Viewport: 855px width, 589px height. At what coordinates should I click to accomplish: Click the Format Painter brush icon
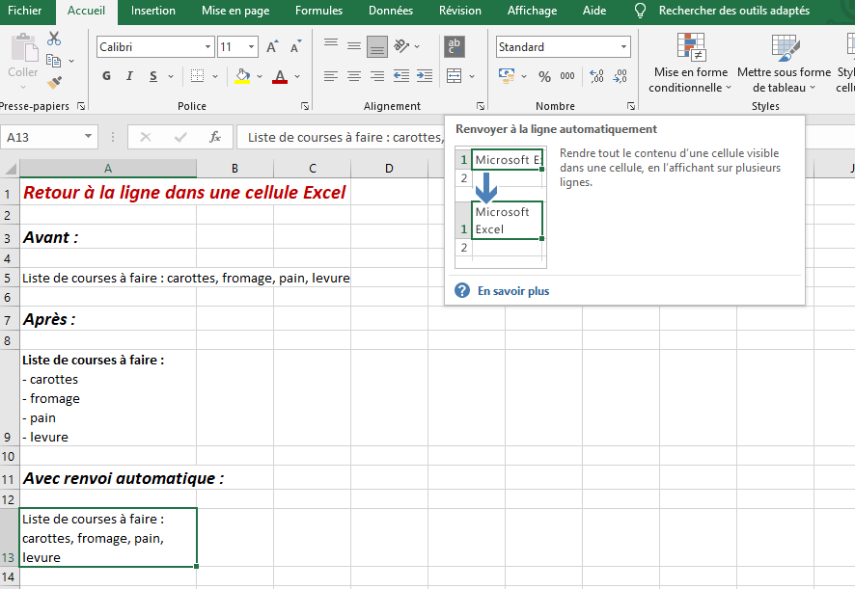point(54,82)
